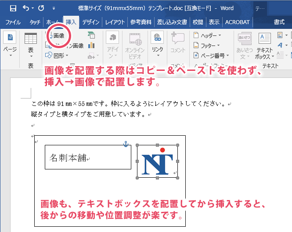Expand the 表 dropdown arrow
Screen dimensions: 292x232
coord(31,56)
